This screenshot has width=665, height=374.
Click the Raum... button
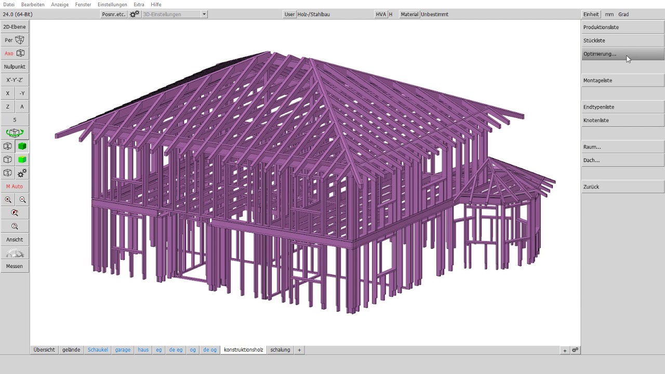(x=623, y=147)
